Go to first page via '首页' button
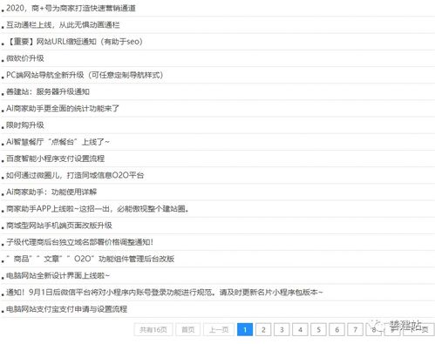435x344 pixels. coord(188,330)
